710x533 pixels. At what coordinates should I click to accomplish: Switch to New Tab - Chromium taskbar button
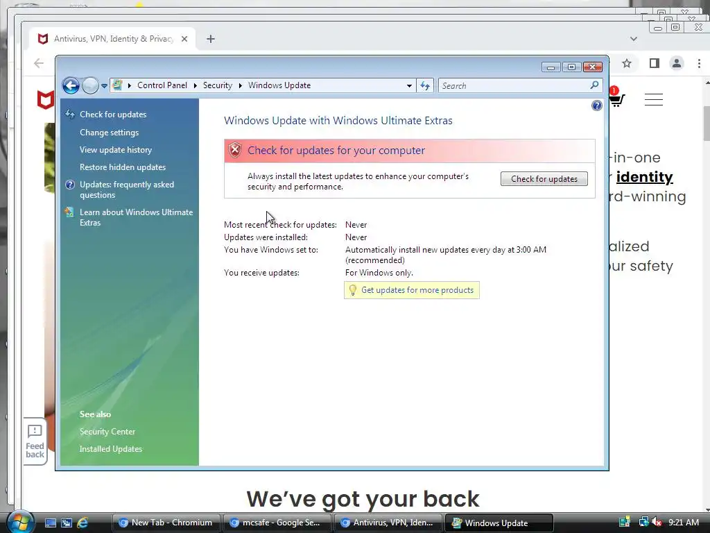pos(166,523)
